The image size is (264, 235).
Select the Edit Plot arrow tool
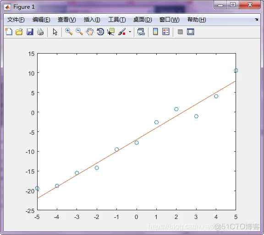pyautogui.click(x=55, y=32)
